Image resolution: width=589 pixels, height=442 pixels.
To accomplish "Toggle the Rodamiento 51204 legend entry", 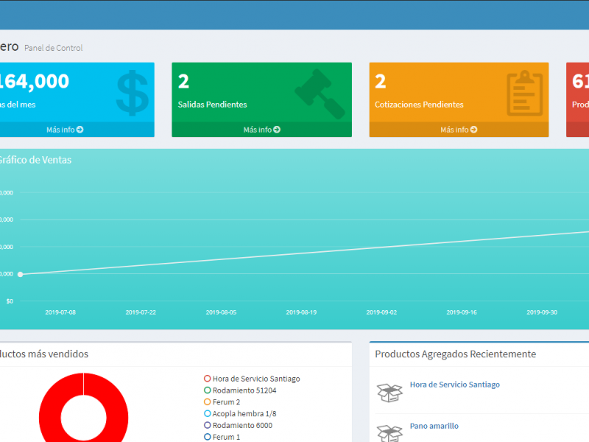I will (x=244, y=390).
